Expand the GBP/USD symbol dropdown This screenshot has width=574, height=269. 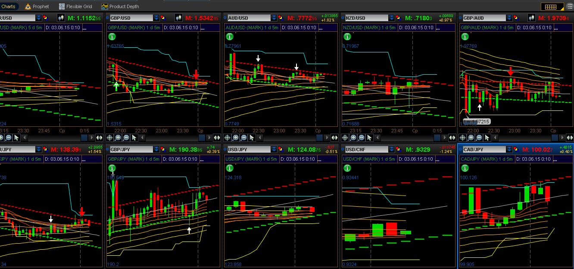tap(157, 18)
